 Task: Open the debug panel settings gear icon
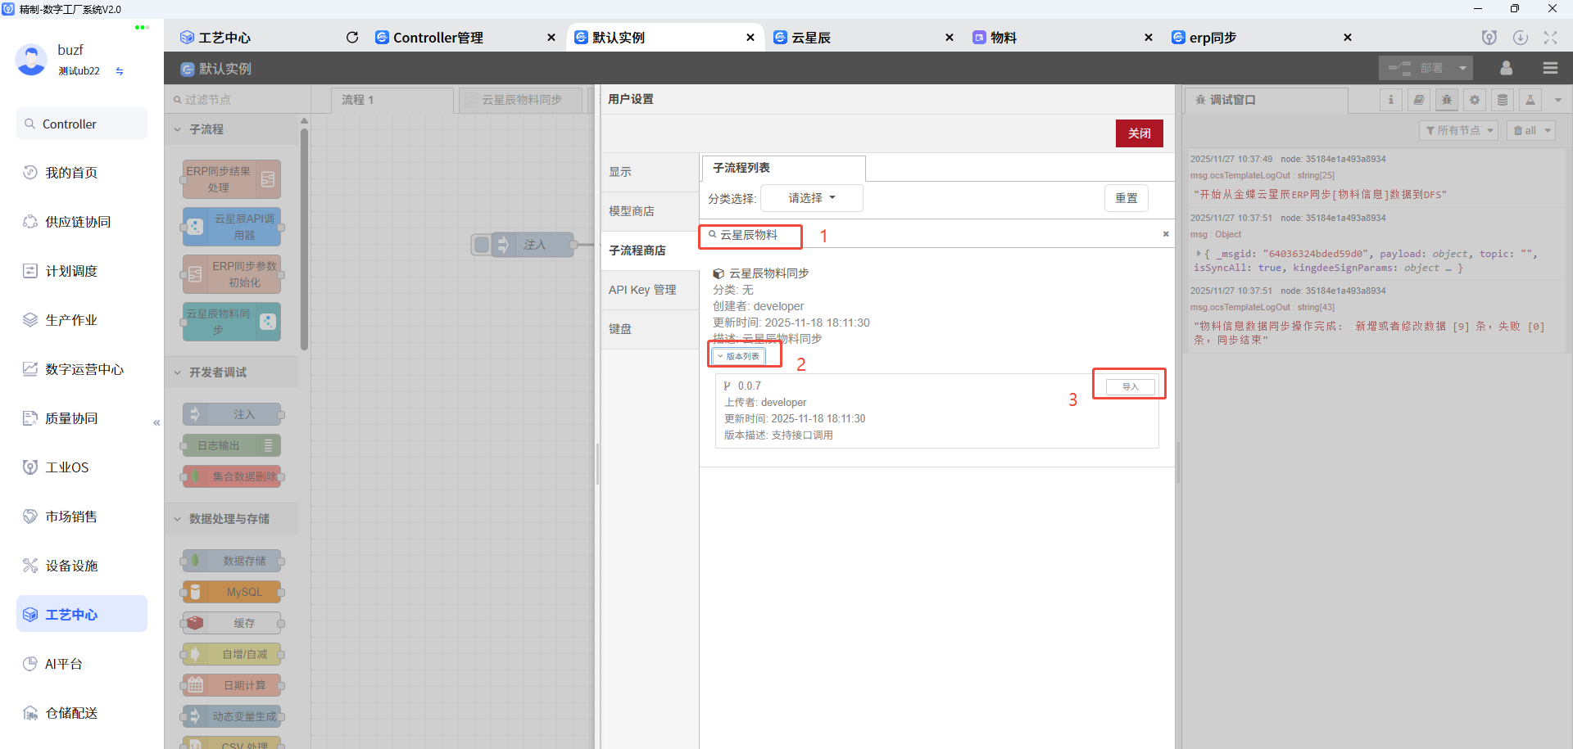pyautogui.click(x=1474, y=99)
